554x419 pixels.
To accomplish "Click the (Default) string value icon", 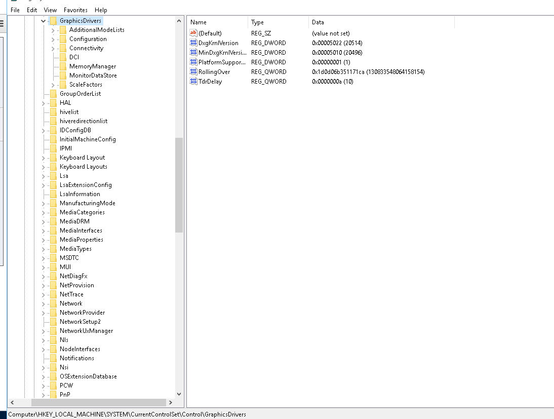I will 193,33.
